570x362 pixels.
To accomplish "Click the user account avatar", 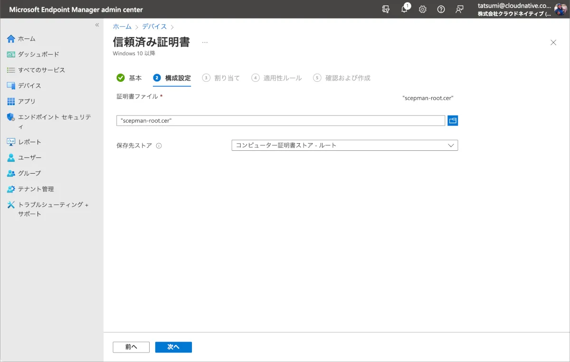I will [560, 10].
